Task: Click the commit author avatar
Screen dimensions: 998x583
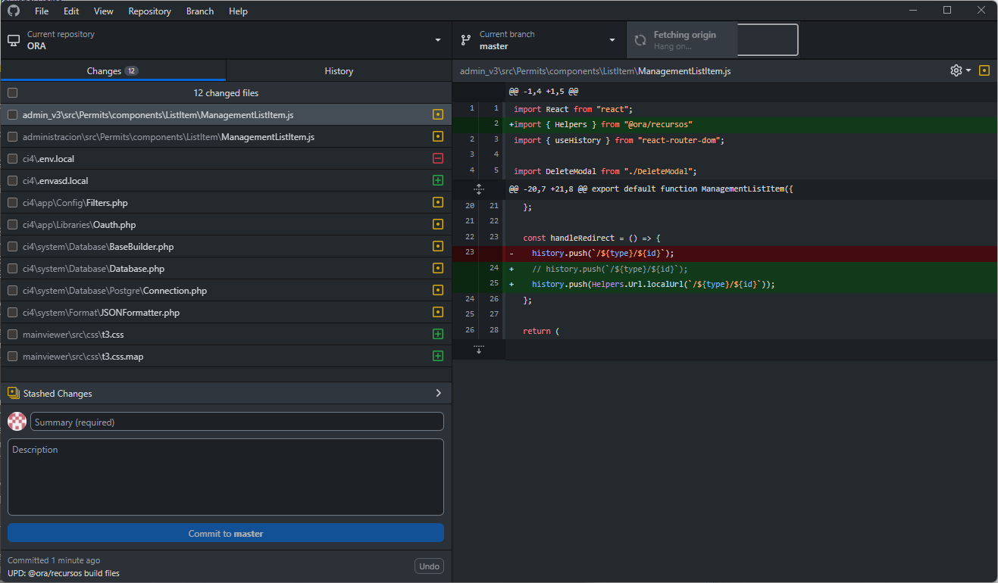Action: (17, 422)
